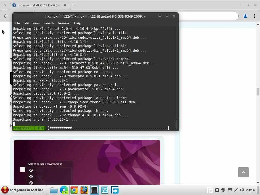
Task: Open the shield security tray icon
Action: [223, 190]
